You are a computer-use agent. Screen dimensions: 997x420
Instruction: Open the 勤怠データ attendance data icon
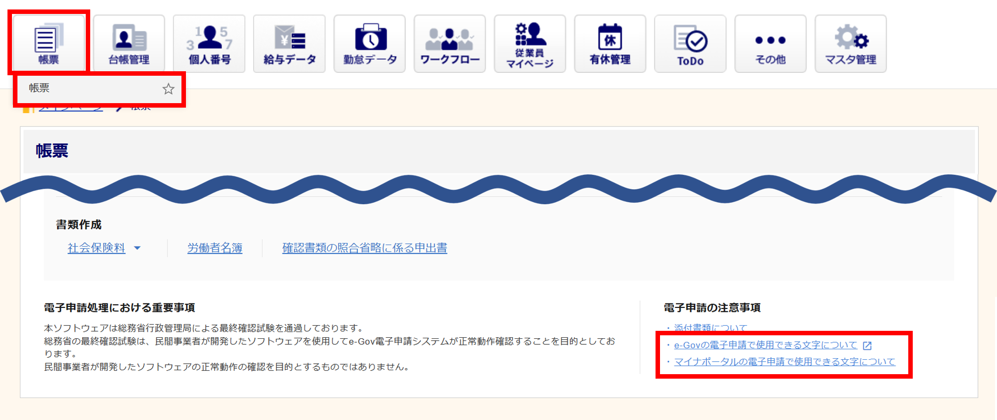369,44
